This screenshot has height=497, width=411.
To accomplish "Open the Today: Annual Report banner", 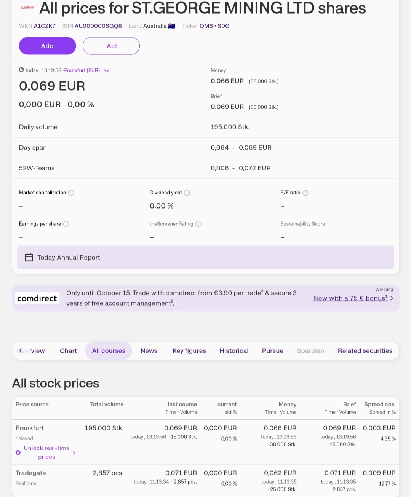I will click(x=206, y=258).
